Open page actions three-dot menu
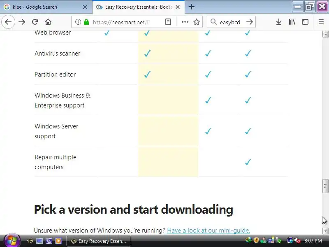This screenshot has width=329, height=247. click(185, 22)
